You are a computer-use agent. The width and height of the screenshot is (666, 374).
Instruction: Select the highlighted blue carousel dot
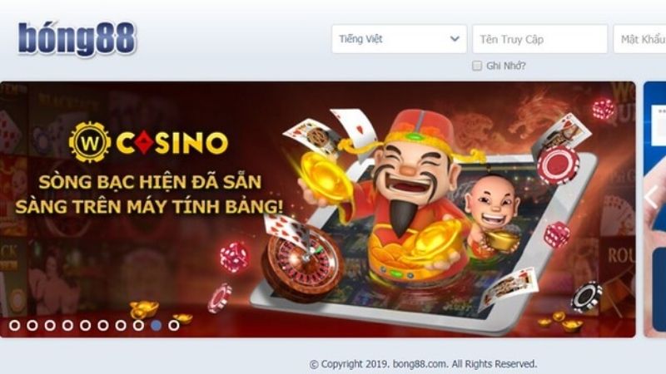(x=157, y=325)
